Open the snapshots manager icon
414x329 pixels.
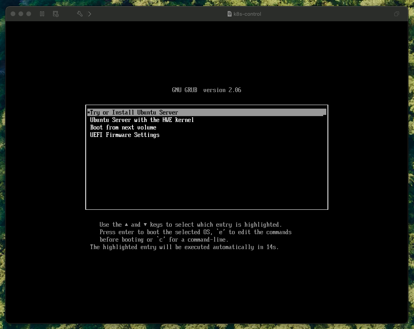[56, 14]
